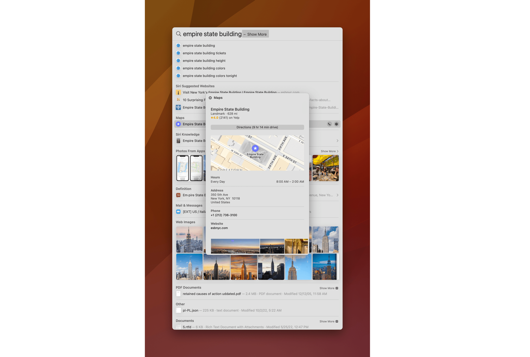The height and width of the screenshot is (357, 530).
Task: Click the map pin for Empire State Building
Action: 255,148
